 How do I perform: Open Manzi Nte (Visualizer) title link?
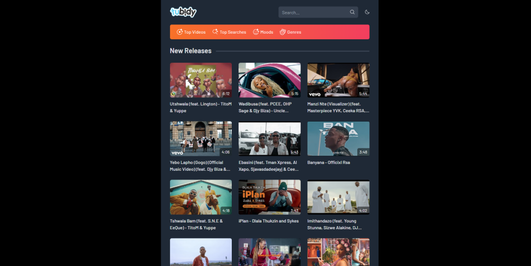(x=338, y=107)
